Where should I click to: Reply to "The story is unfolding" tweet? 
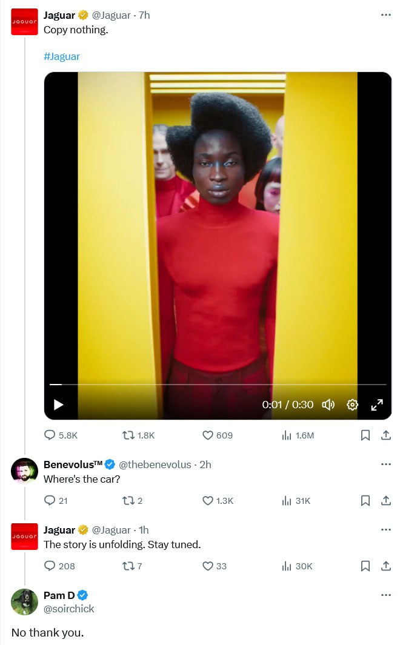59,566
